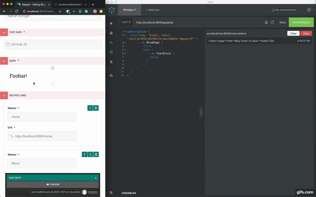Image resolution: width=316 pixels, height=197 pixels.
Task: Click the Chrome address bar
Action: [x=41, y=11]
